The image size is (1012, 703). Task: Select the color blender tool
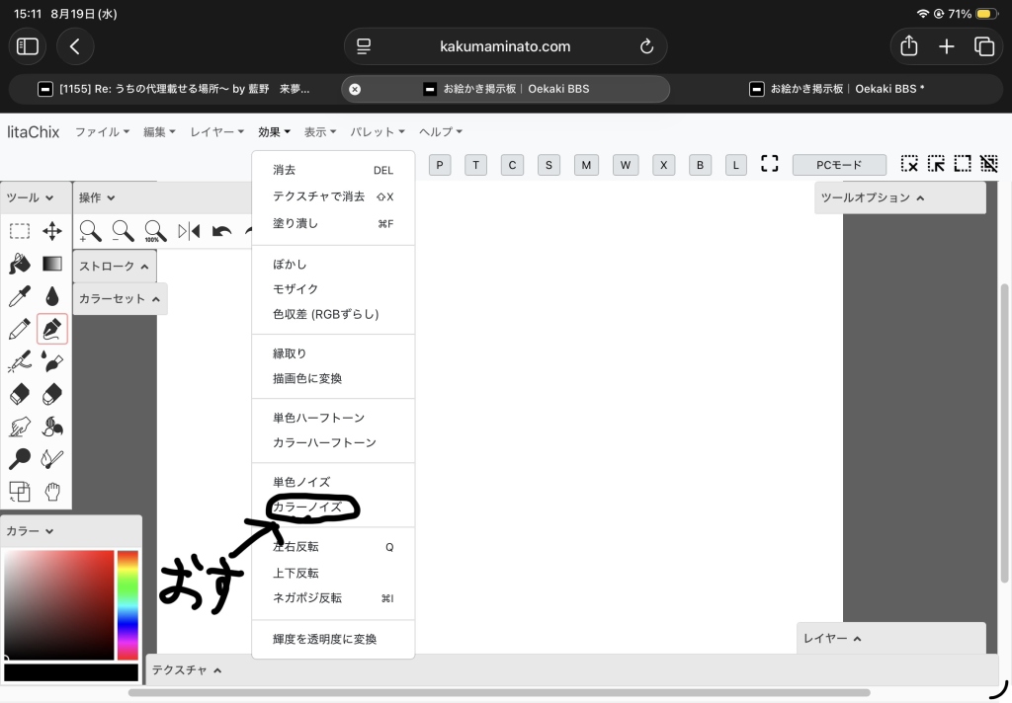click(x=52, y=427)
